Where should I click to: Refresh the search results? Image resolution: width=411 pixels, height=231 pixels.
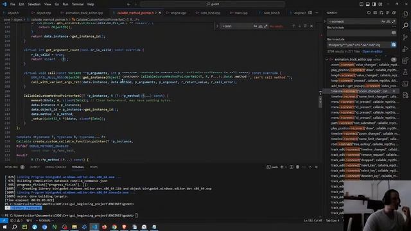pyautogui.click(x=369, y=13)
